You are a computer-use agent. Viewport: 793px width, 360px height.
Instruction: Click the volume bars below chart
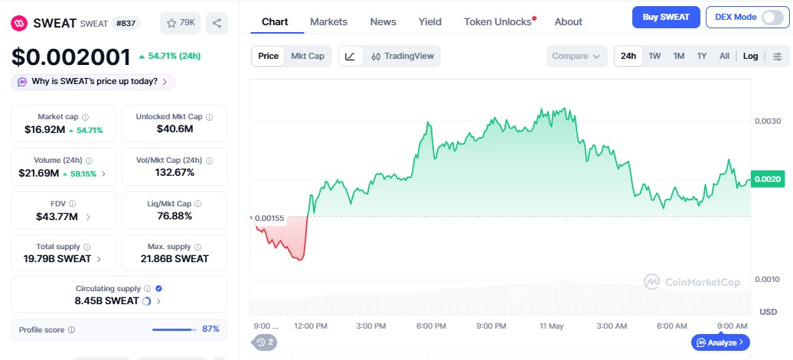501,300
